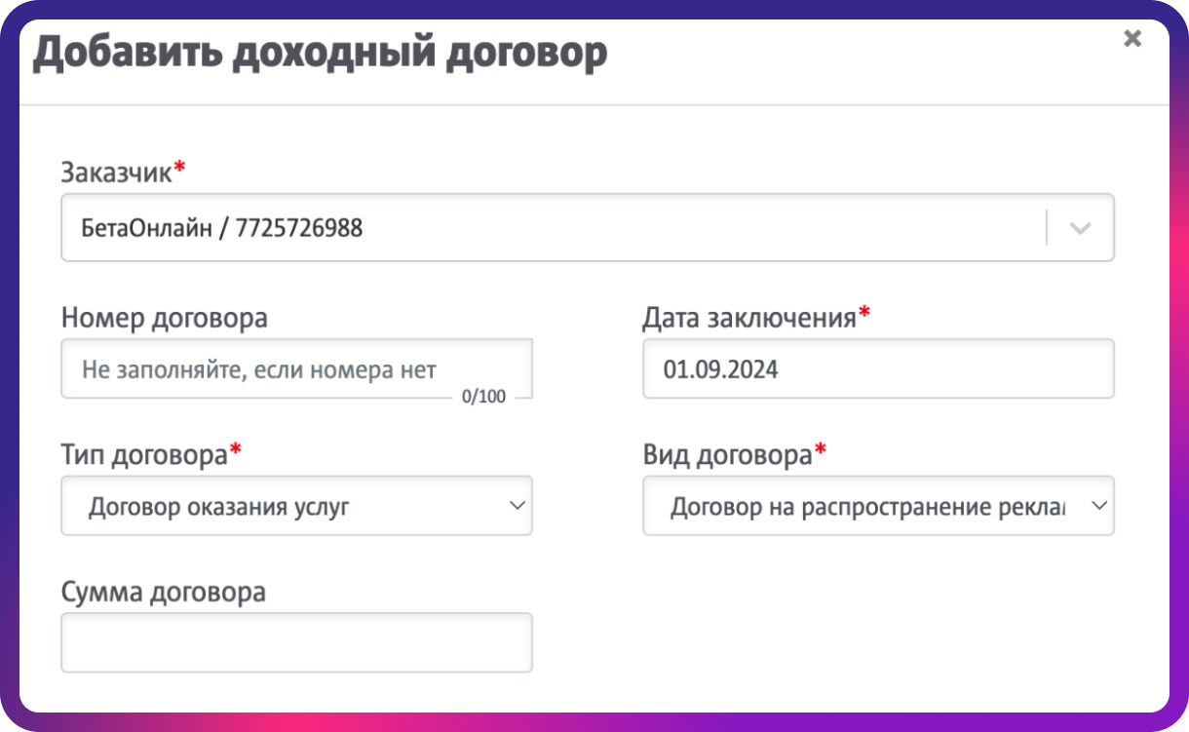Open Договор на распространение рекламы dropdown

coord(878,506)
